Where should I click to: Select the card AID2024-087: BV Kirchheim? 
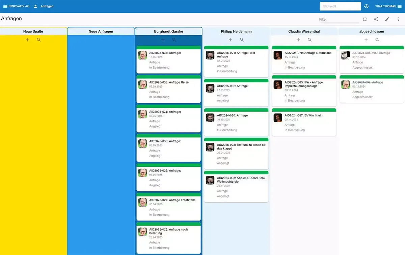303,122
